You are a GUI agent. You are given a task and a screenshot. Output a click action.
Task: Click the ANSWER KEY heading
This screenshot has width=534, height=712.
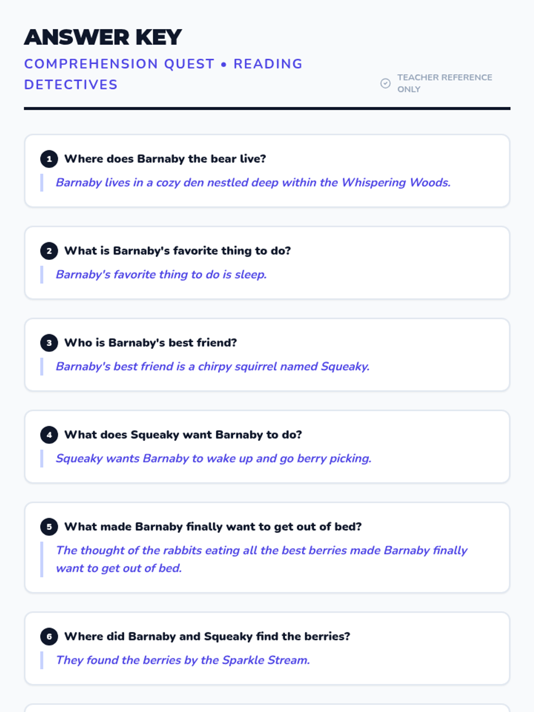click(103, 37)
